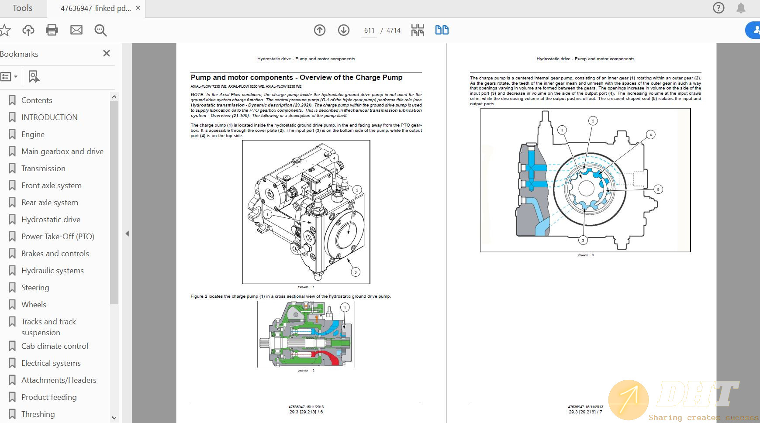The height and width of the screenshot is (423, 760).
Task: Click the hydrostatic pump exterior diagram
Action: (x=306, y=212)
